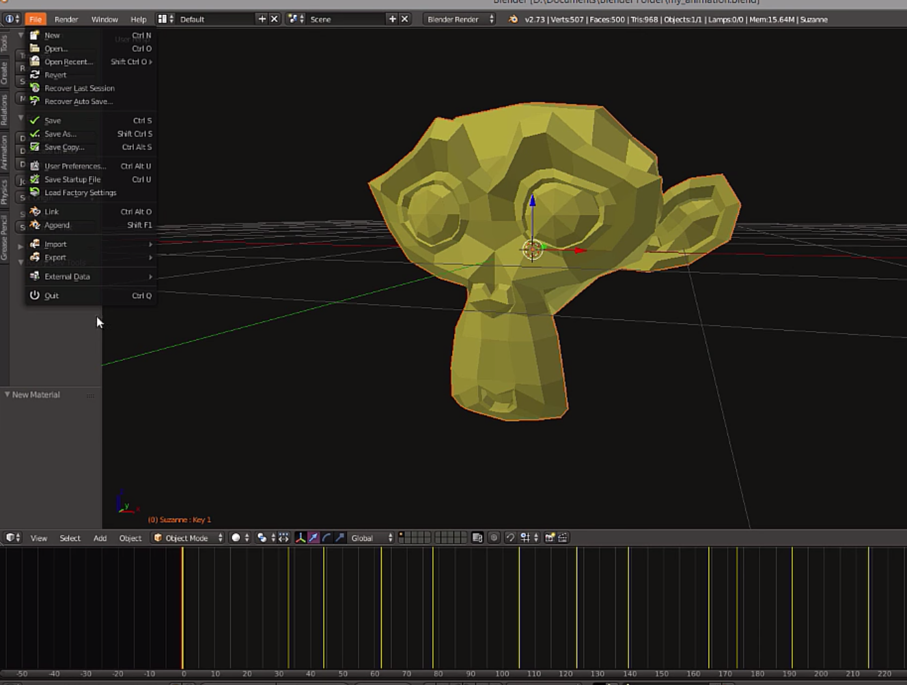Image resolution: width=907 pixels, height=685 pixels.
Task: Add a new screen layout with plus
Action: click(x=262, y=19)
